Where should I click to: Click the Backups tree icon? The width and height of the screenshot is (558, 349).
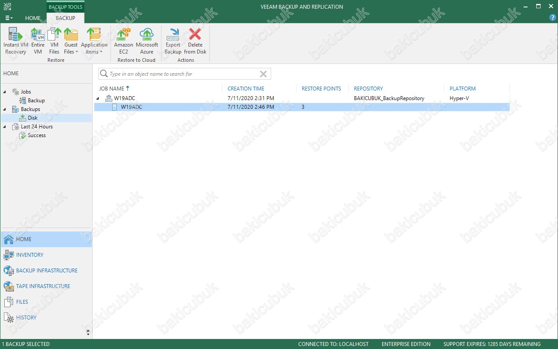[x=16, y=109]
